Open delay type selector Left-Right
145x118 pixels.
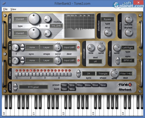128,48
